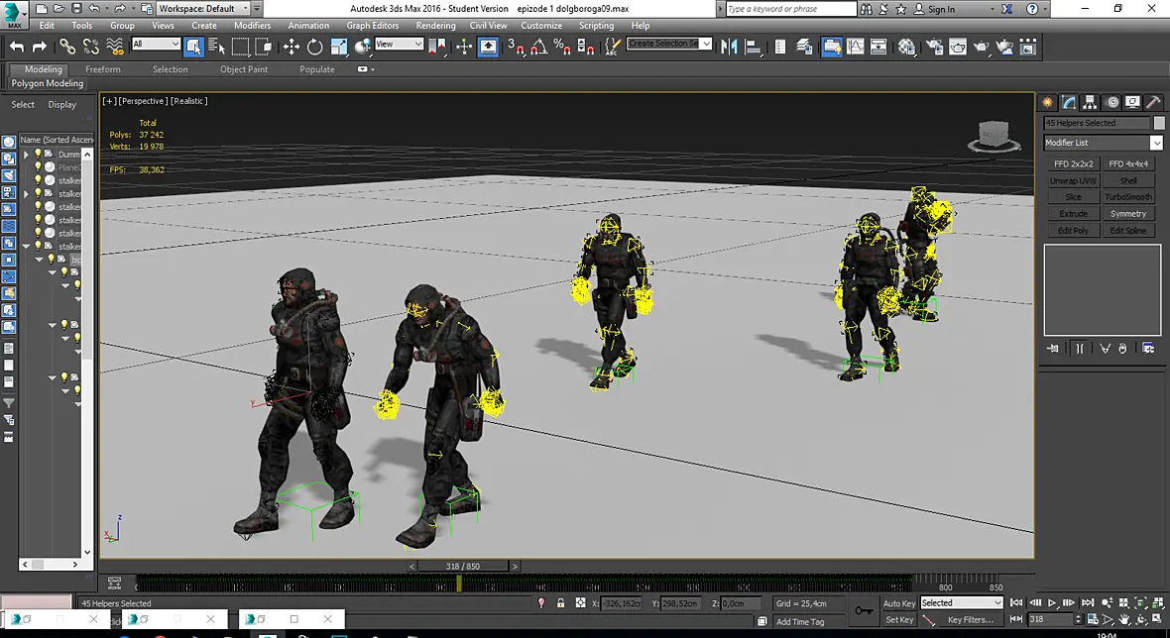Open the Utilities hammer tab in command panel
Image resolution: width=1170 pixels, height=638 pixels.
[1153, 102]
